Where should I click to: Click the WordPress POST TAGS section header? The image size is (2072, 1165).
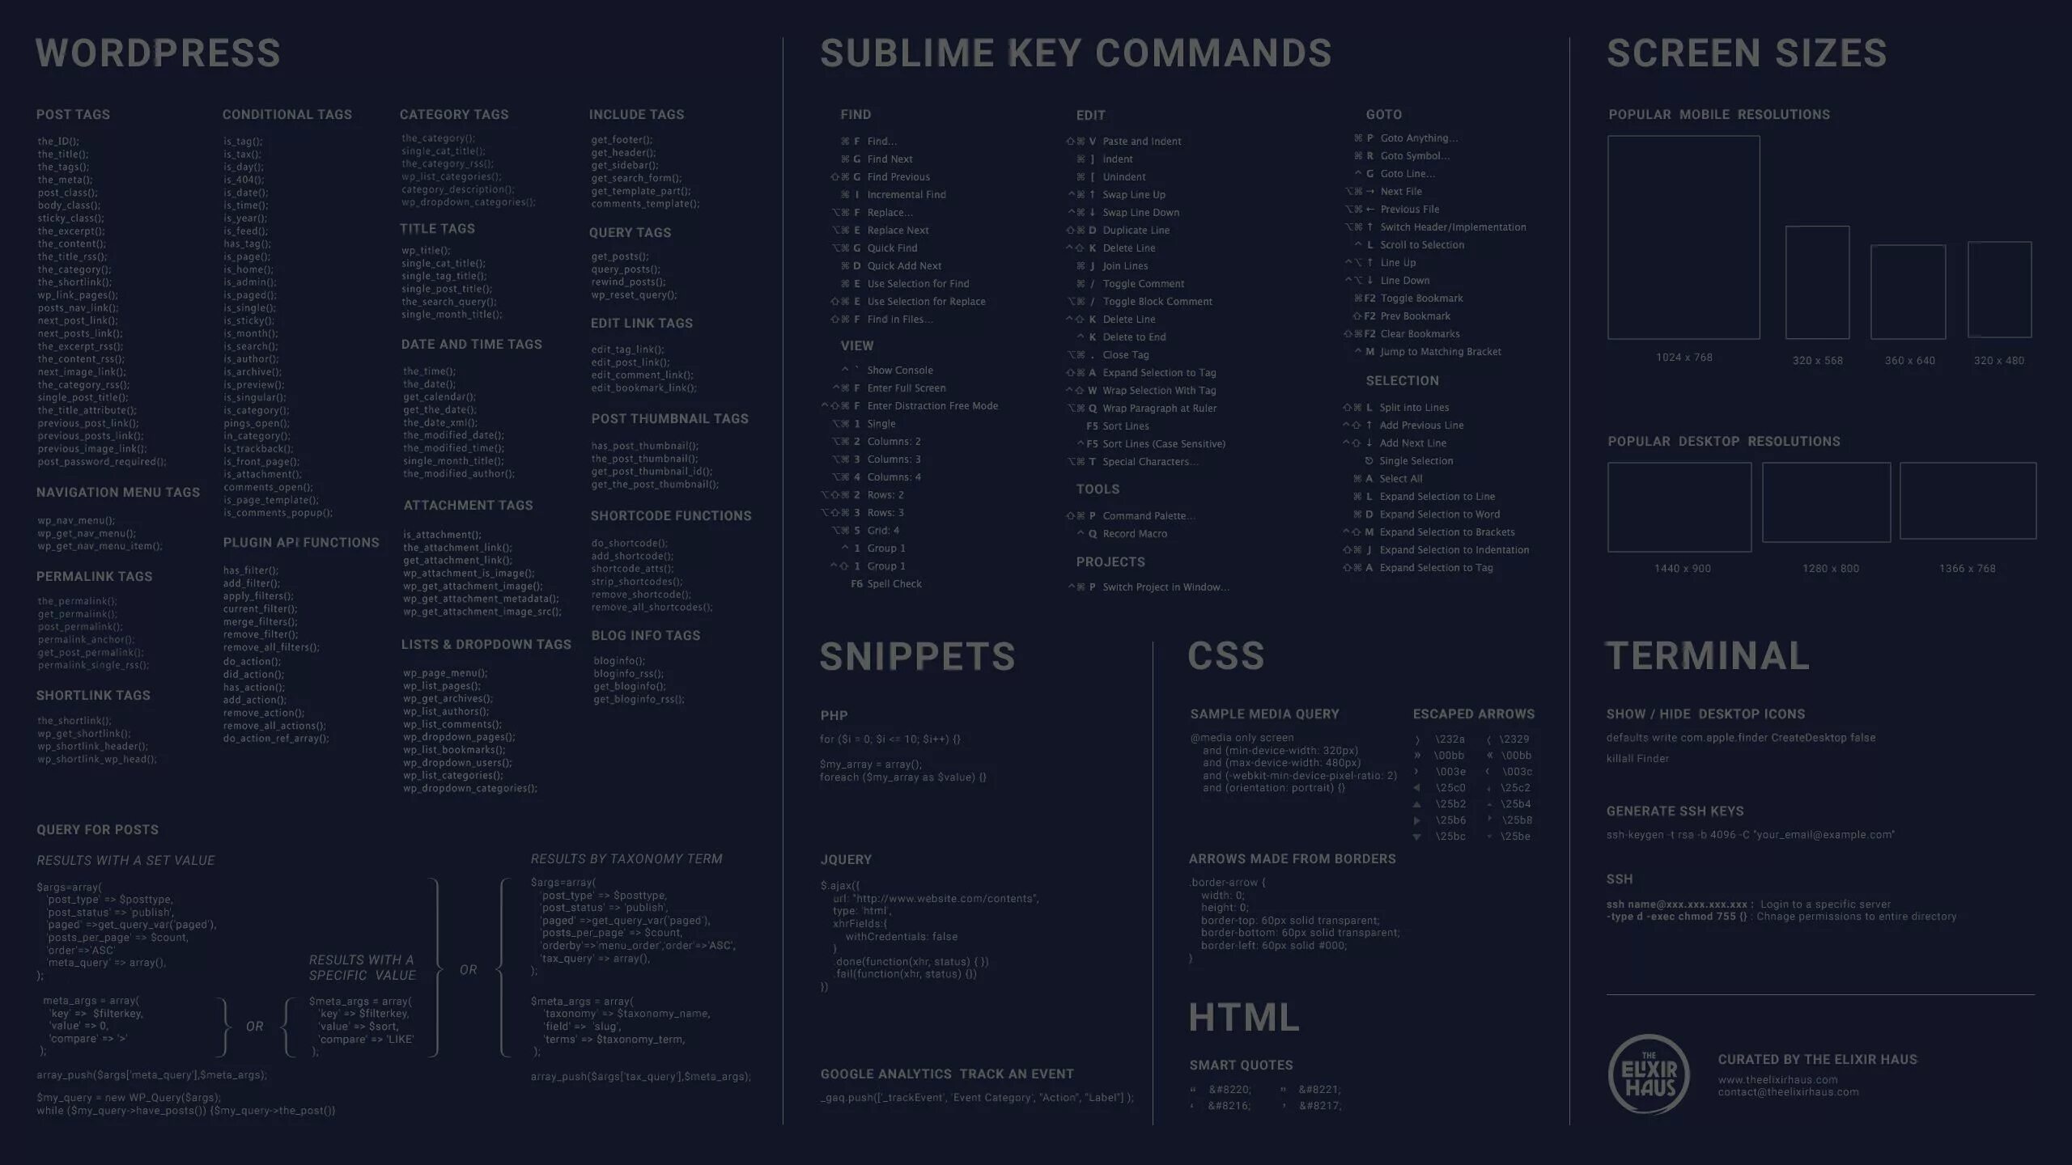click(x=74, y=114)
